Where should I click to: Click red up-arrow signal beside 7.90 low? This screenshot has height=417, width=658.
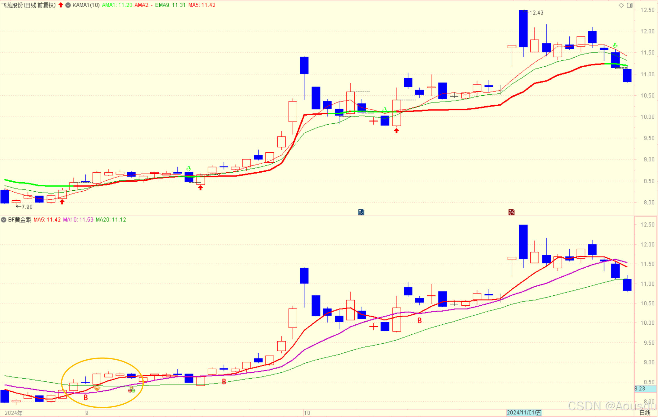(x=62, y=202)
